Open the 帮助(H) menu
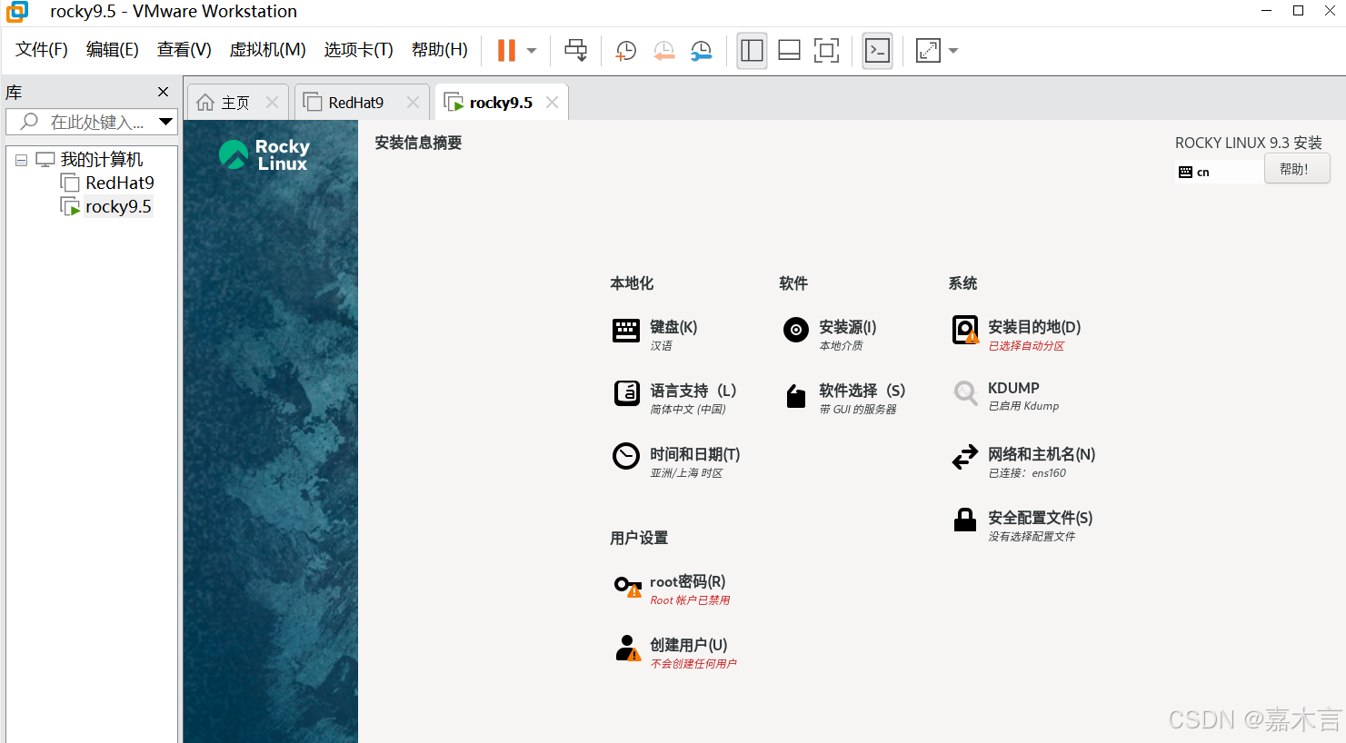Viewport: 1346px width, 743px height. 440,50
